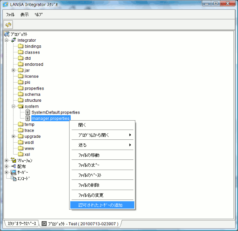
Task: Click the エンコード document icon
Action: point(13,178)
